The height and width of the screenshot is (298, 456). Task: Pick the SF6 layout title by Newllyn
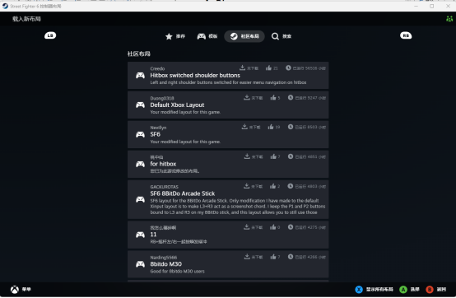click(155, 134)
